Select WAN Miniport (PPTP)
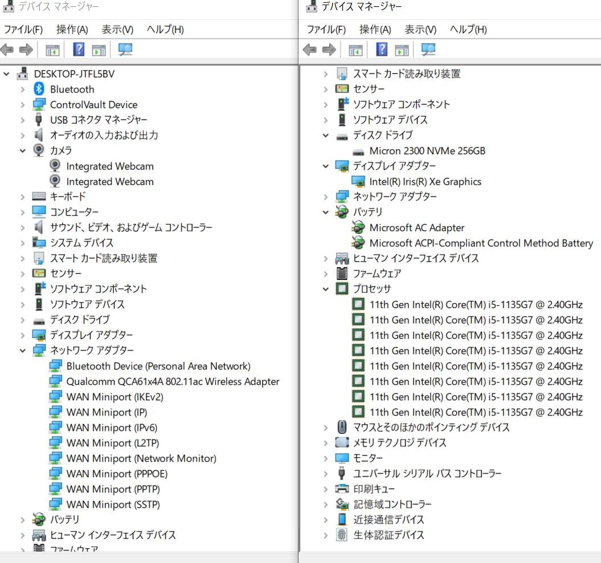The height and width of the screenshot is (563, 601). pos(113,488)
